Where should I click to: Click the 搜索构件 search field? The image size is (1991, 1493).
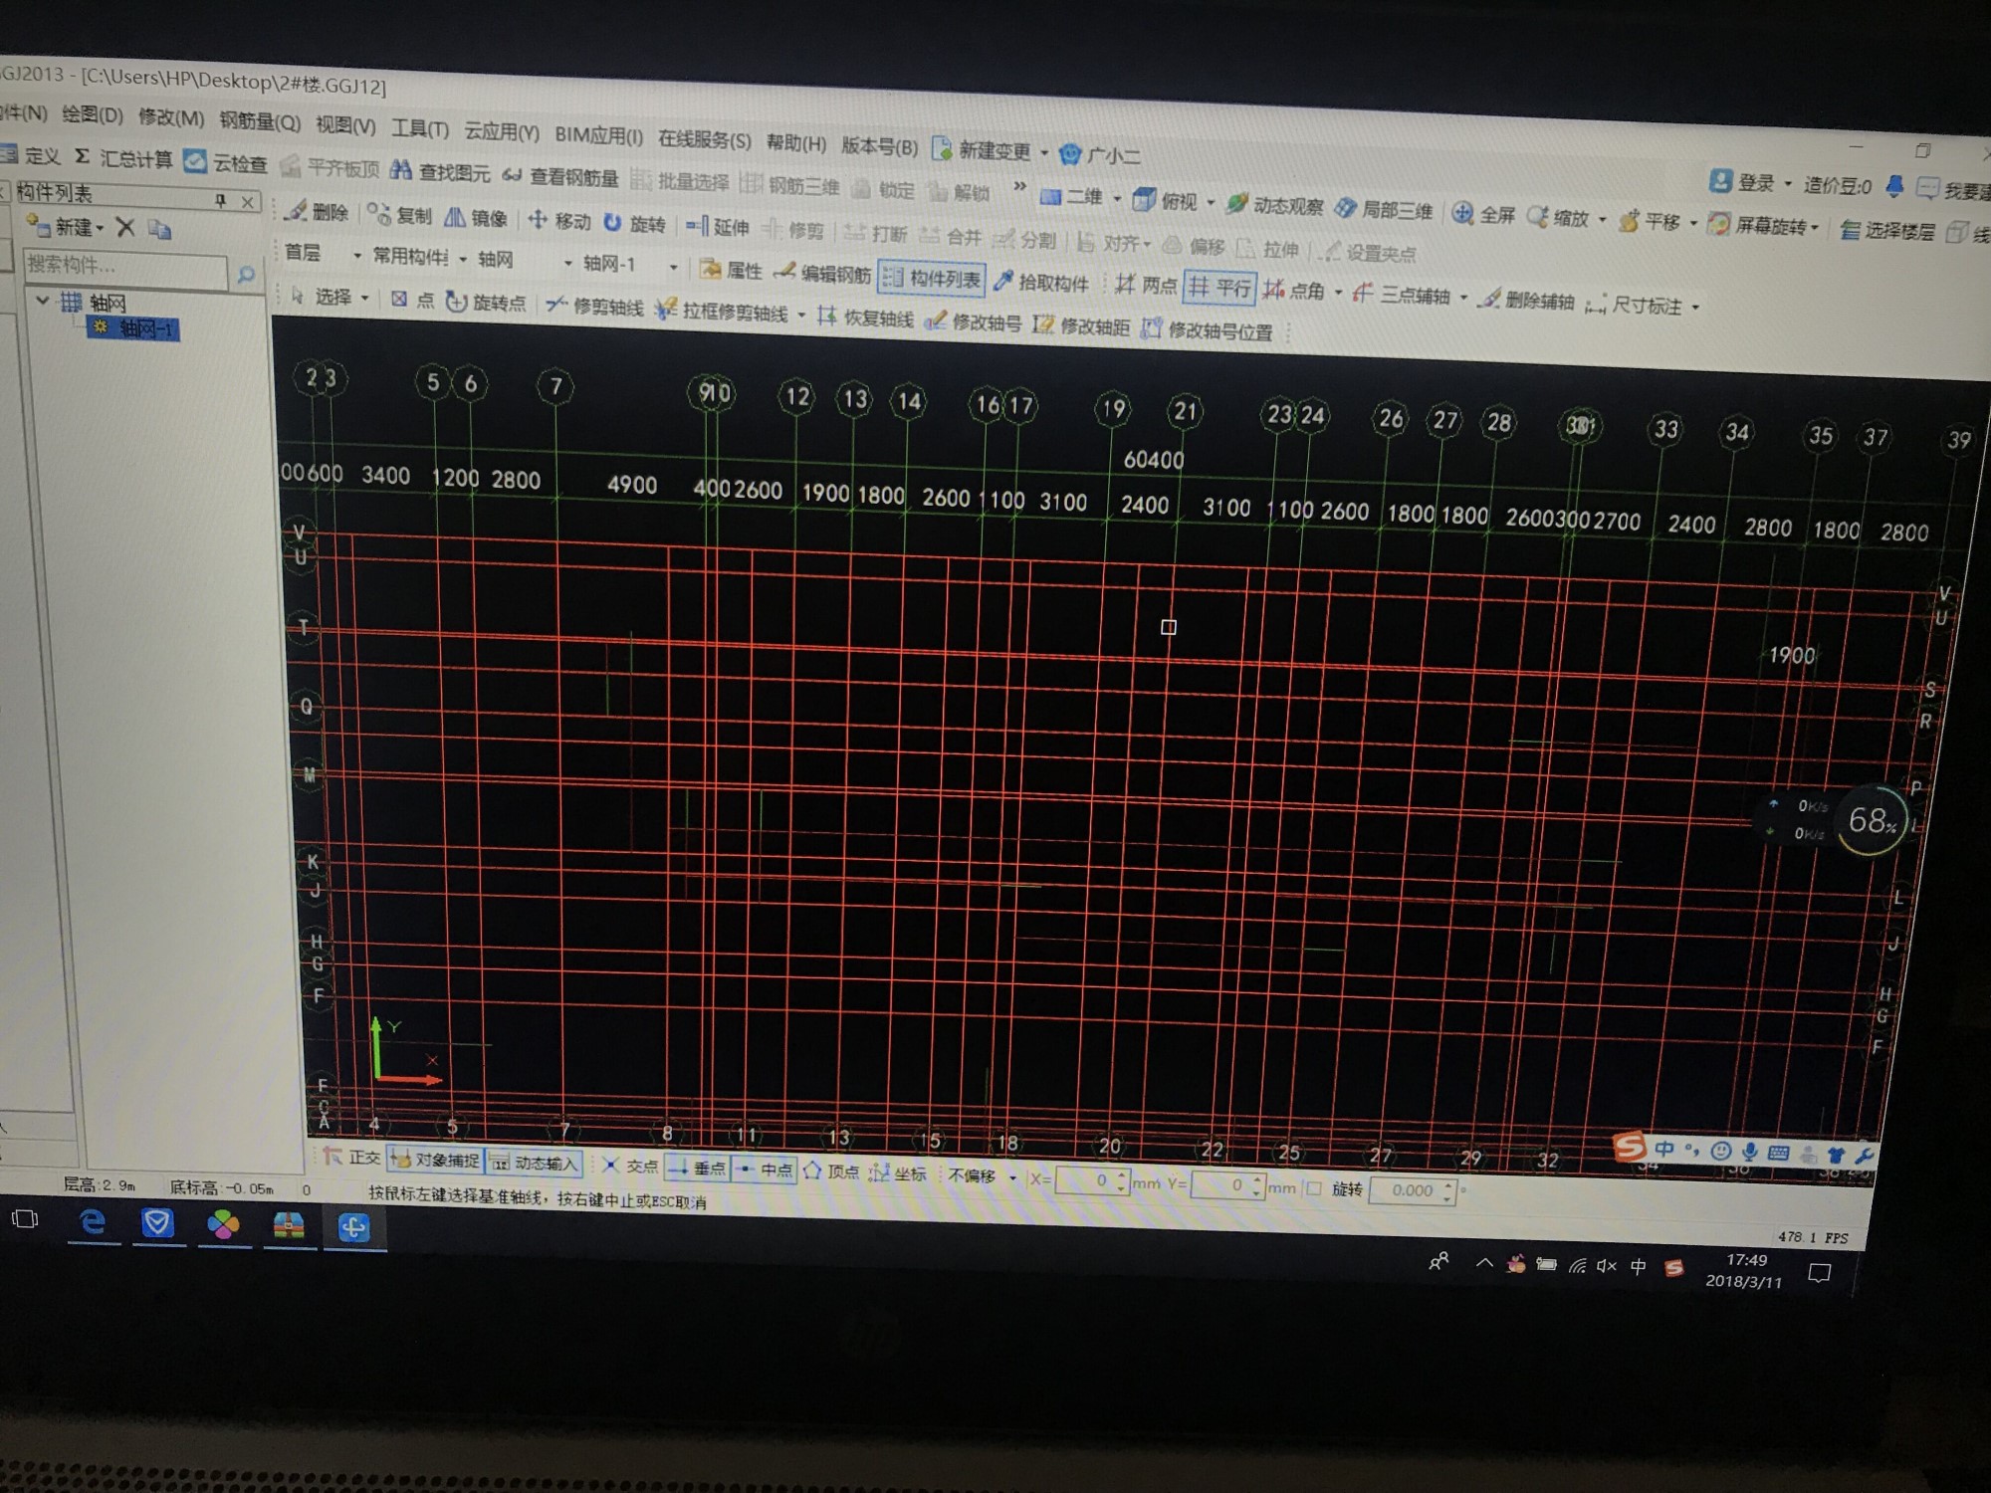click(125, 267)
